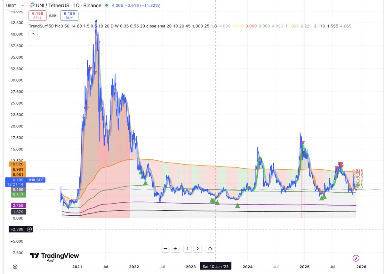384x274 pixels.
Task: Click the 42.500 price axis label
Action: pyautogui.click(x=18, y=23)
